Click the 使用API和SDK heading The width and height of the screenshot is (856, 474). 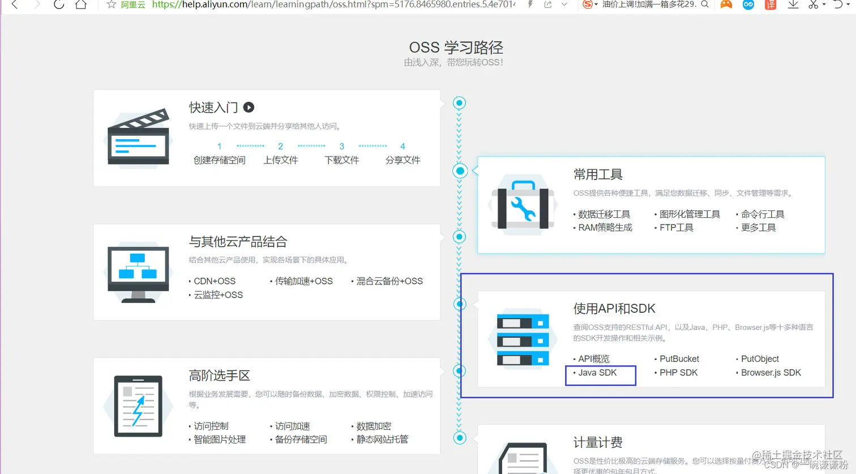614,308
